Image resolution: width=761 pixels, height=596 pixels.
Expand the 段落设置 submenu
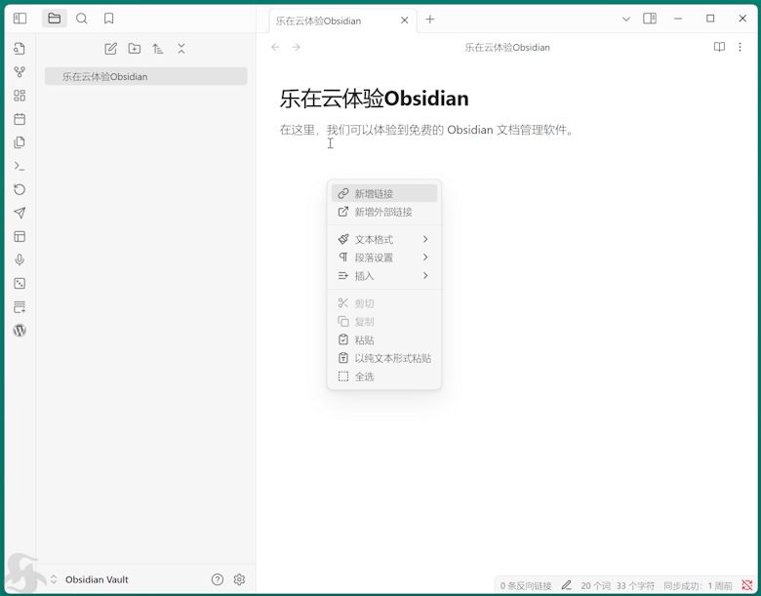click(384, 258)
